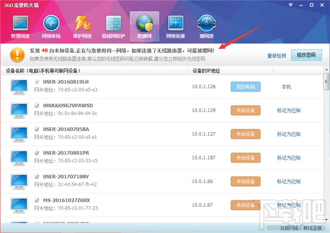
Task: Mark MS-20161027ZGHX as known via 标记为已知
Action: tap(289, 205)
